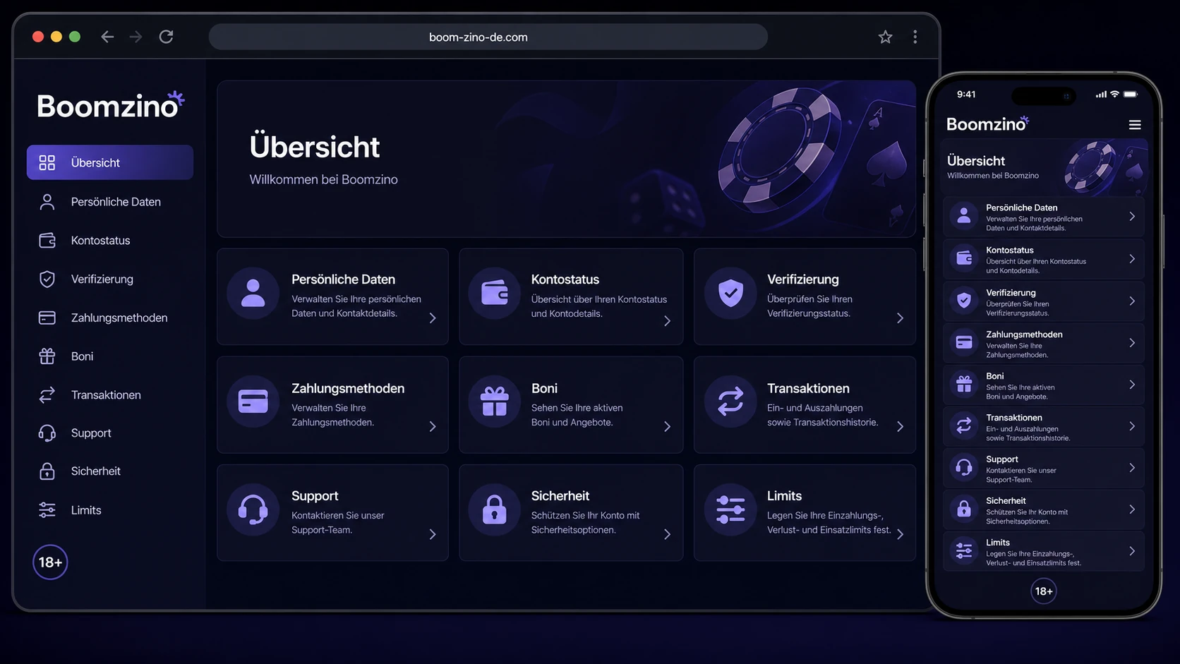Screen dimensions: 1180x664
Task: Click the arrows icon on Transaktionen card
Action: tap(730, 402)
